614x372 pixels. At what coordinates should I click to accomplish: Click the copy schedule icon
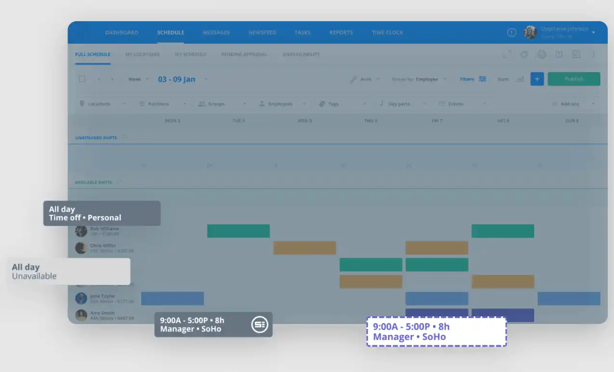(524, 54)
